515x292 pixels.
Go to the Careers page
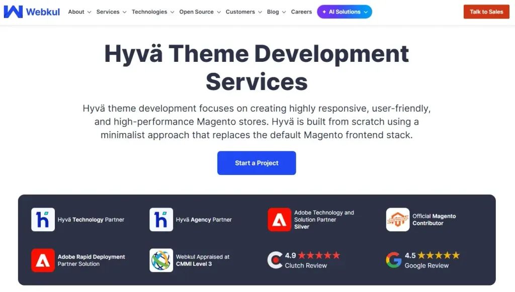301,12
